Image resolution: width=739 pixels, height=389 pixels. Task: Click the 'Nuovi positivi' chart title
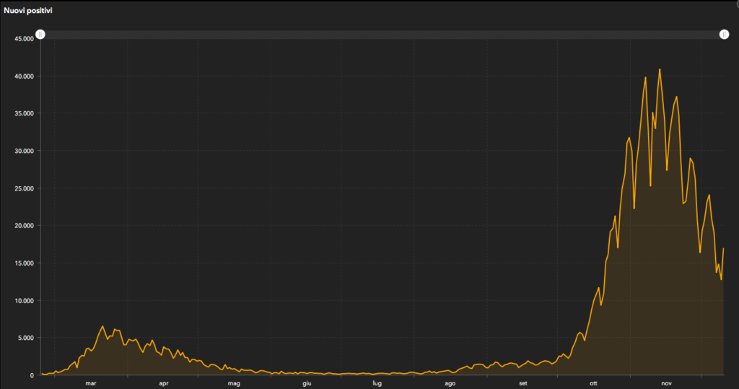pyautogui.click(x=27, y=12)
